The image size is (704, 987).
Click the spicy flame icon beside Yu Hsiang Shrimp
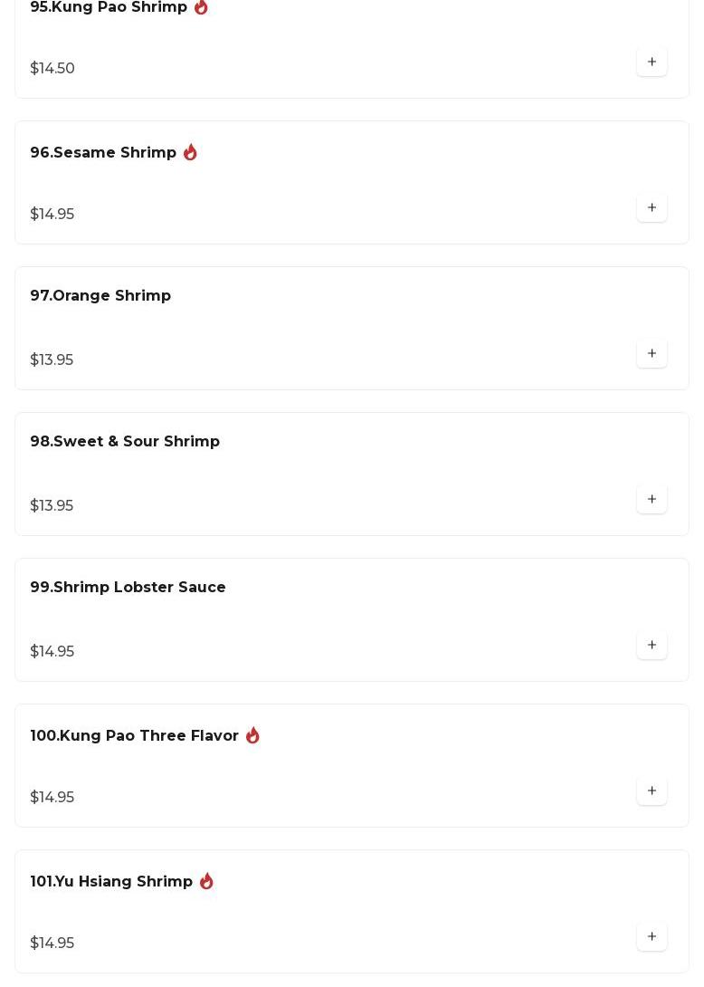pos(206,881)
